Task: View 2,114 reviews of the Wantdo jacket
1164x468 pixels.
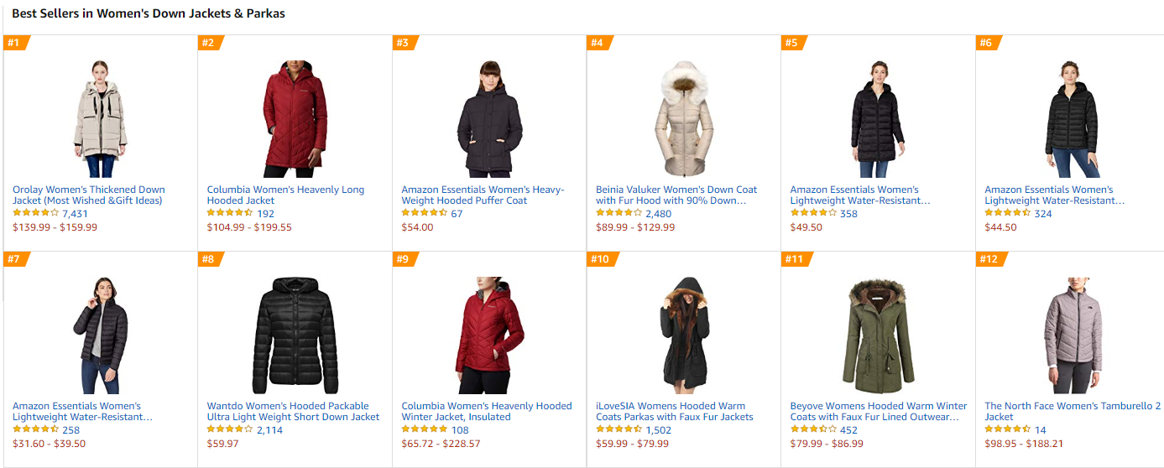Action: pyautogui.click(x=269, y=430)
